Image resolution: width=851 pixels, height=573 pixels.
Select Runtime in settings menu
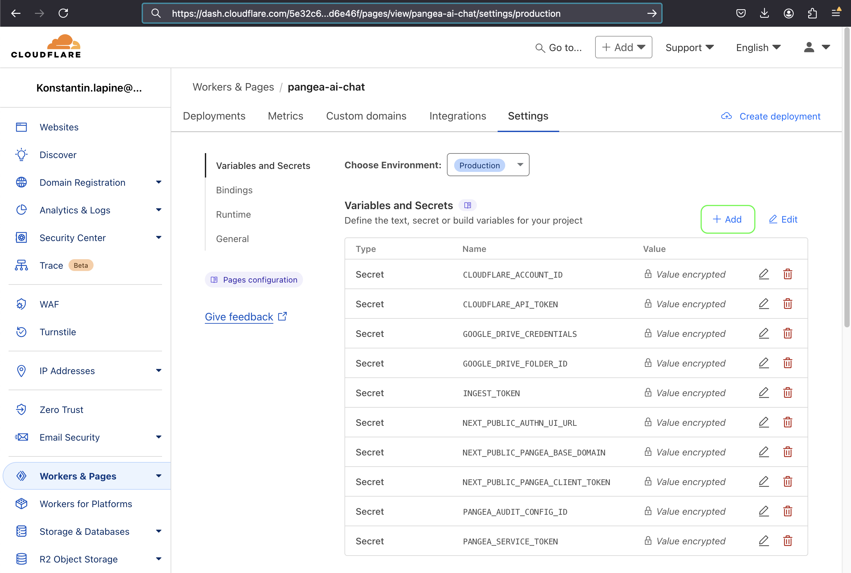[233, 214]
